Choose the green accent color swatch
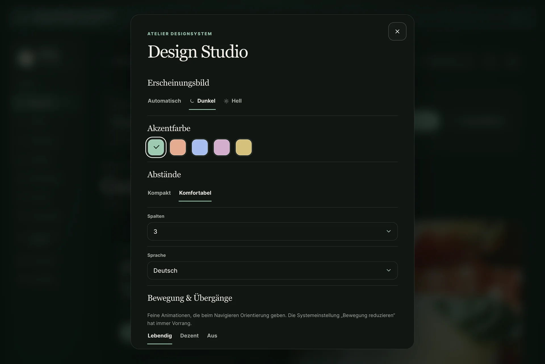 [156, 147]
